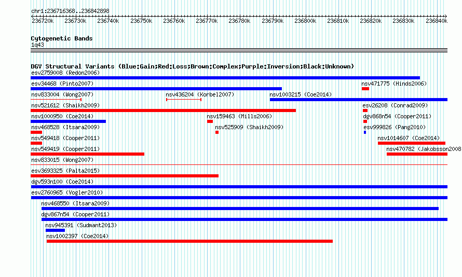Open the nsv471775 (Hinds2006) variant label
This screenshot has width=462, height=277.
394,84
